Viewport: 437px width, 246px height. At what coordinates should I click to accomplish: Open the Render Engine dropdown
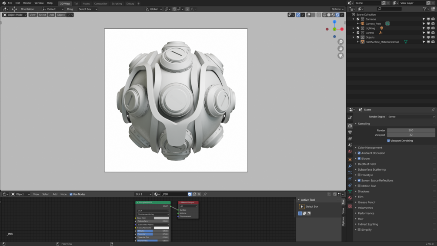(411, 117)
